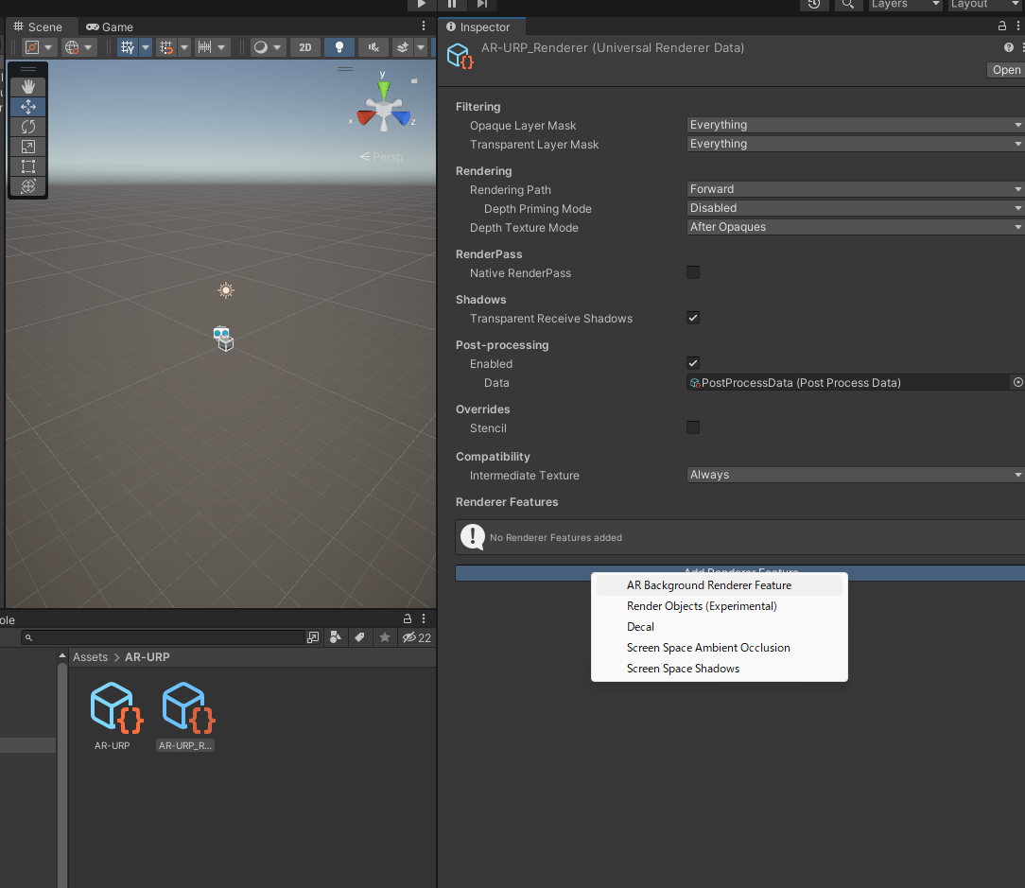Open grid visibility options dropdown arrow
Screen dimensions: 1025x888
coord(145,47)
